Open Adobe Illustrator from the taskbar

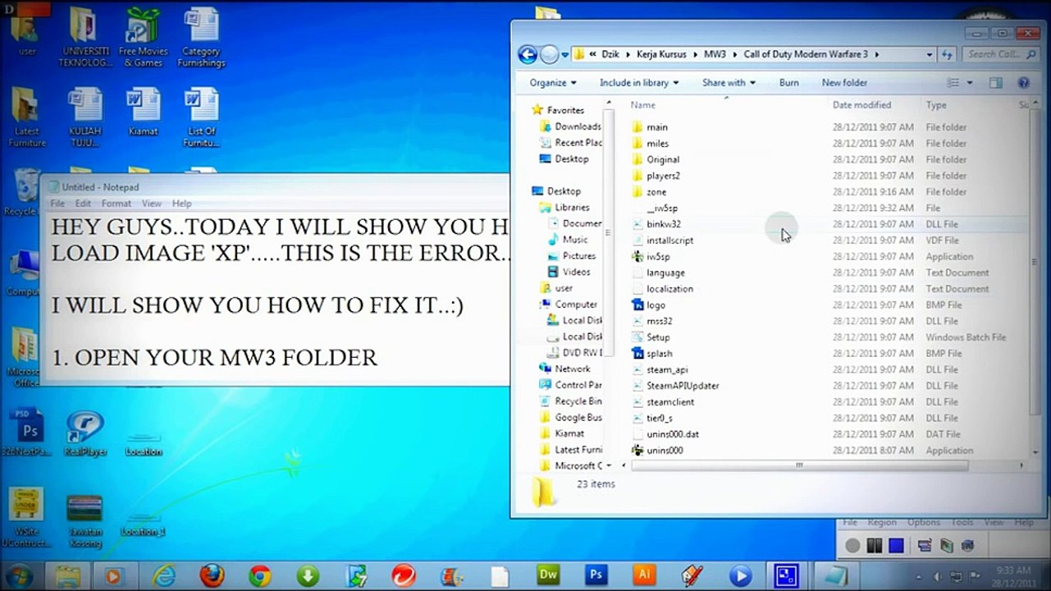pos(644,574)
